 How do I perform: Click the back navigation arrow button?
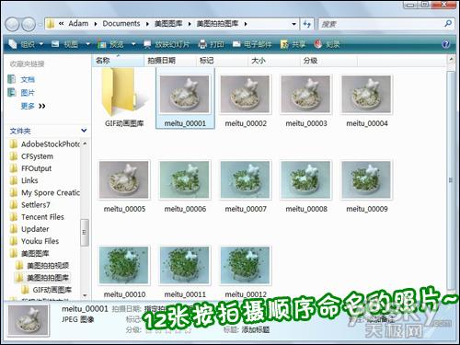pyautogui.click(x=13, y=24)
